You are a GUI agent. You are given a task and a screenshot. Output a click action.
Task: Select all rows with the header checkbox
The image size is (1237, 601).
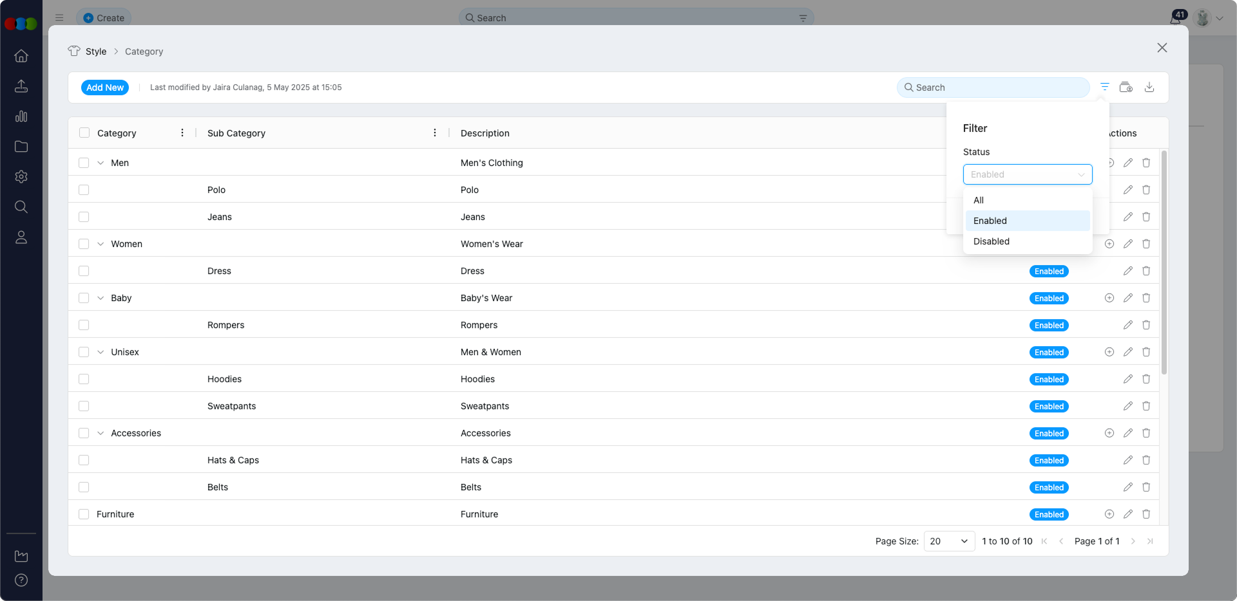84,133
